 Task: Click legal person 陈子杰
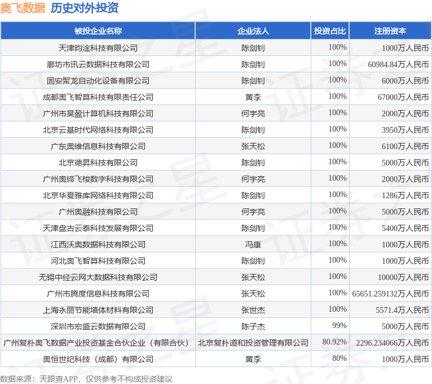coord(253,326)
